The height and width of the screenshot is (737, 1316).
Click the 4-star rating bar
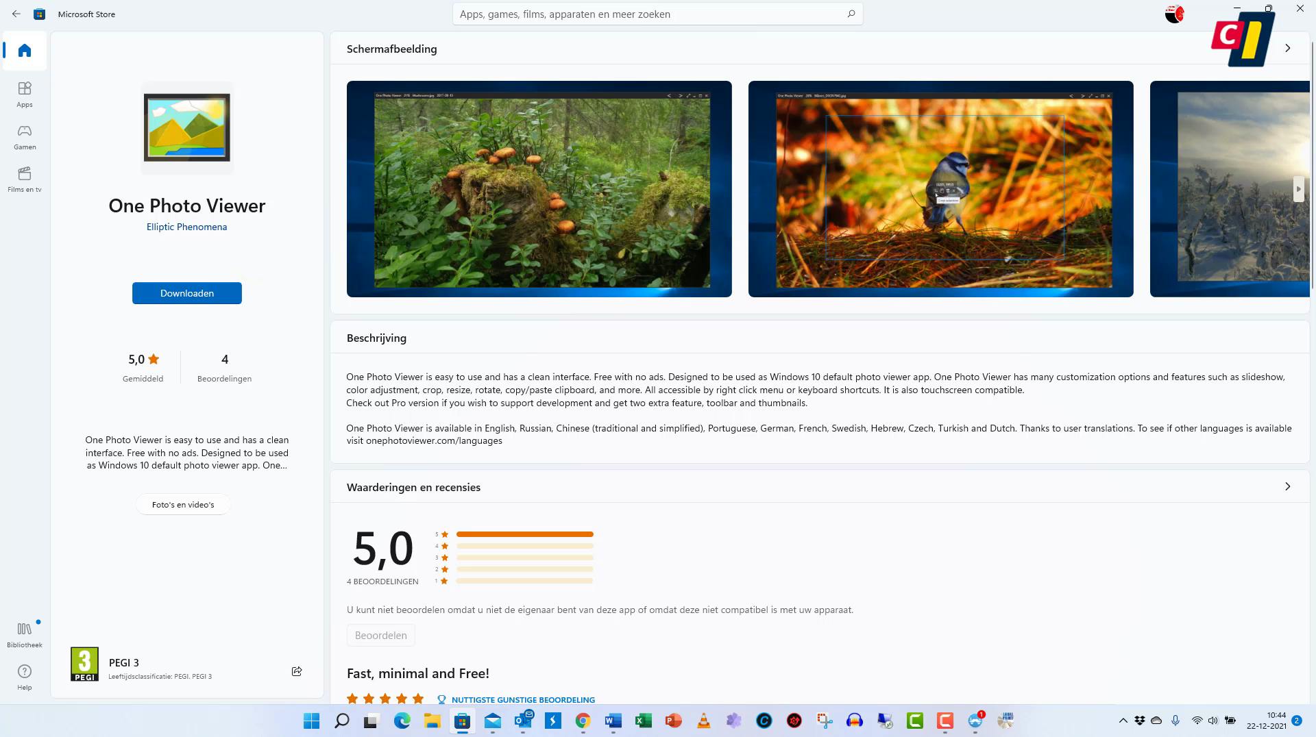tap(524, 546)
